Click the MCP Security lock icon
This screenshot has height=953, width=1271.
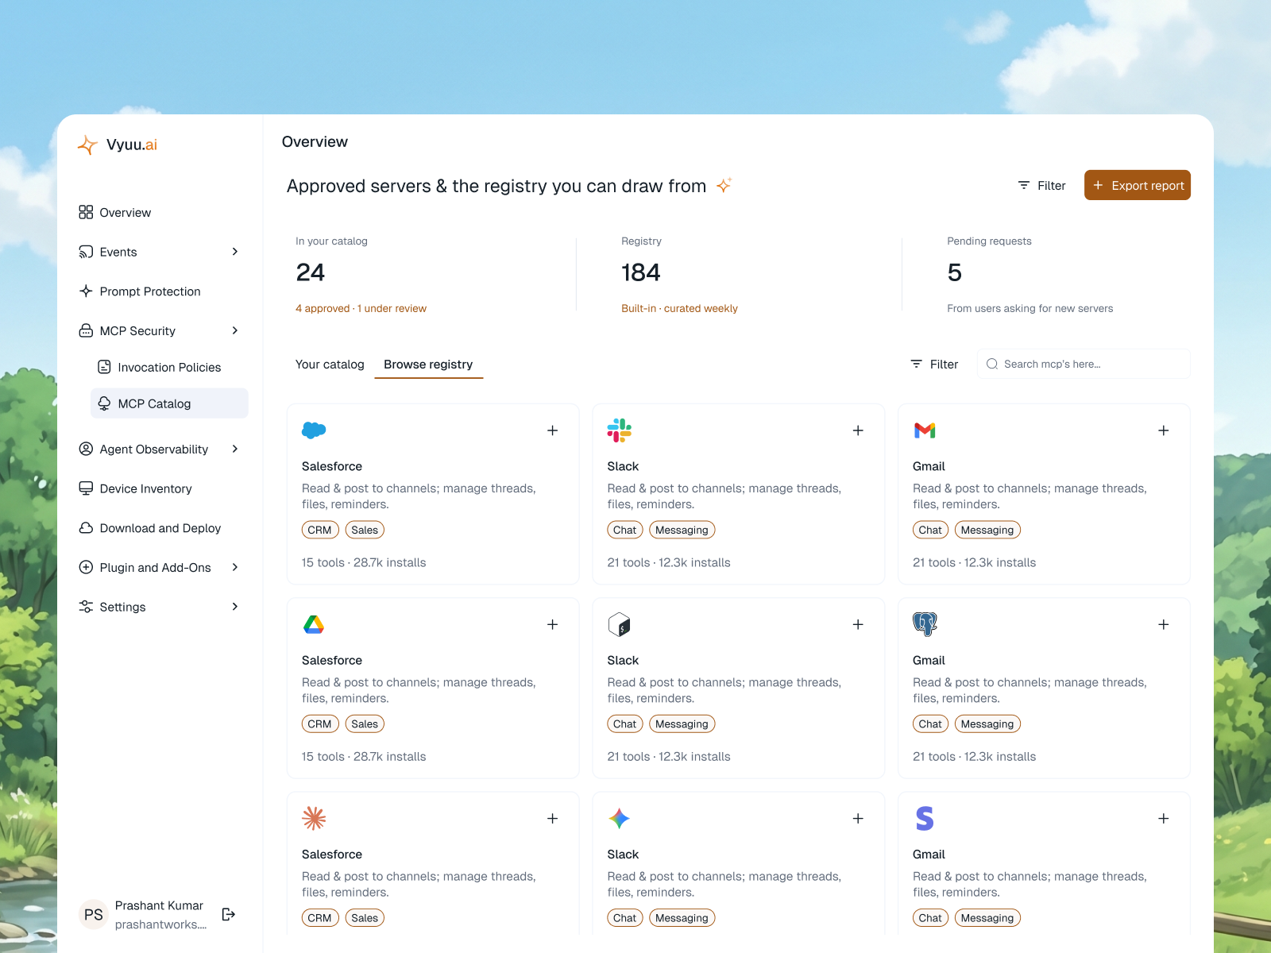coord(86,330)
